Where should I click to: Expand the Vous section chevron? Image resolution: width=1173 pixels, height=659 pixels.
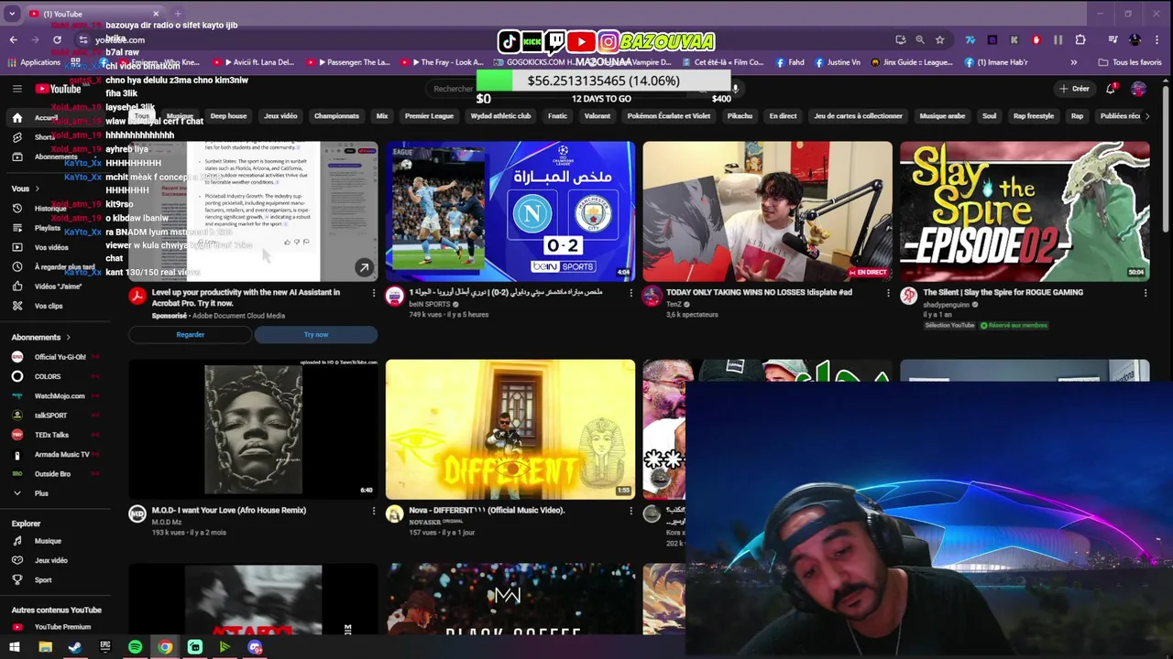pos(37,189)
